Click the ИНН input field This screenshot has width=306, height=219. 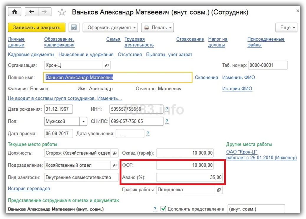[x=136, y=109]
